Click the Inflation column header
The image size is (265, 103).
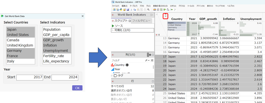229,19
